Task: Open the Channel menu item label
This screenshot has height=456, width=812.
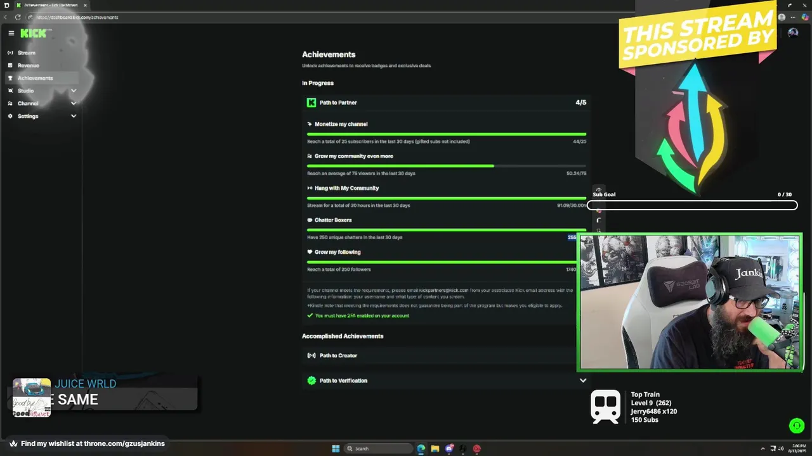Action: point(28,103)
